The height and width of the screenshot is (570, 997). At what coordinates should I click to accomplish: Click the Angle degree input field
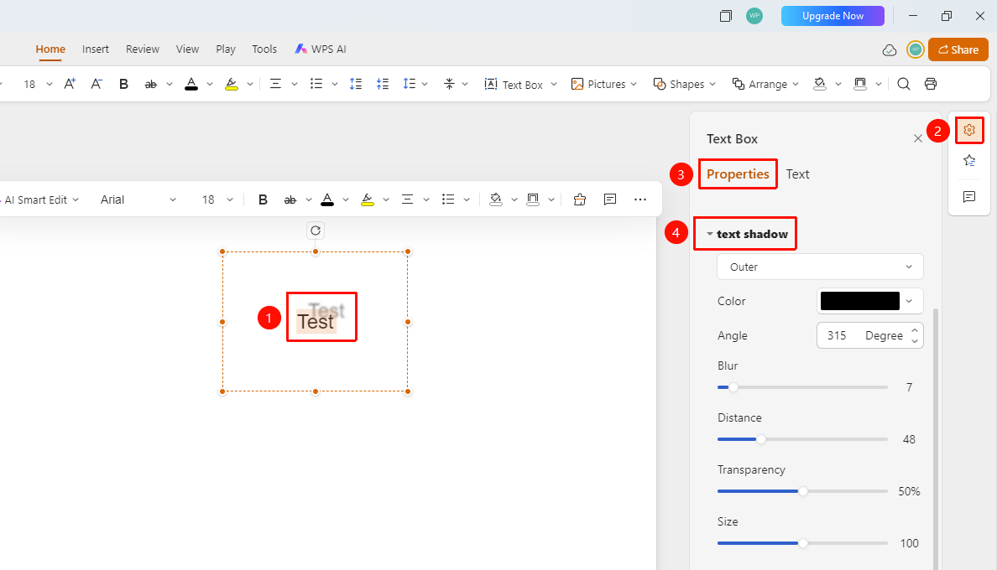tap(869, 335)
